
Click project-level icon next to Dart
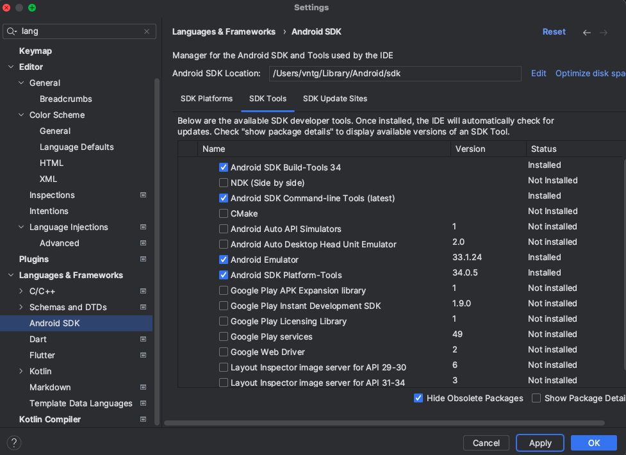coord(143,339)
